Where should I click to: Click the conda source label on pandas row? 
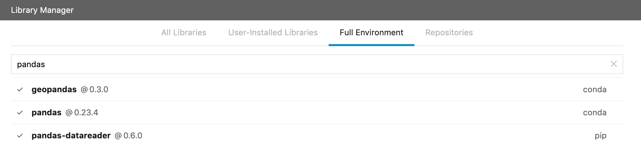click(595, 113)
